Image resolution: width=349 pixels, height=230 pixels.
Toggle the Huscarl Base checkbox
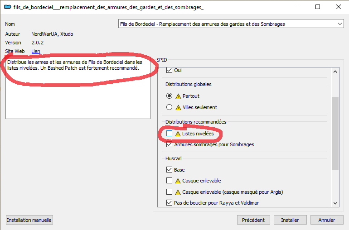point(169,170)
